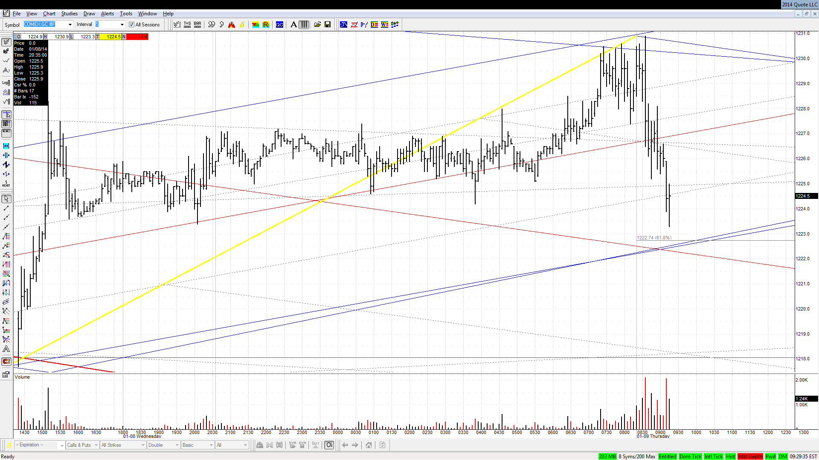Click the BAR toolbar icon
Viewport: 819px width, 460px height.
(197, 25)
